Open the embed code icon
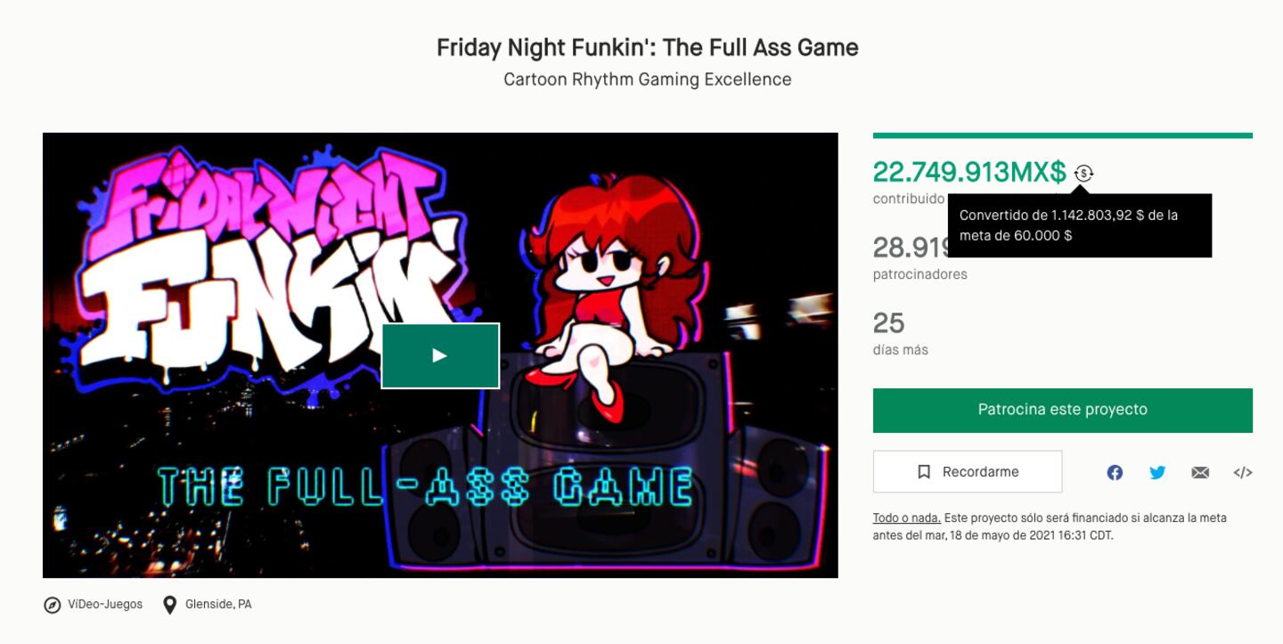This screenshot has width=1283, height=644. click(1243, 473)
